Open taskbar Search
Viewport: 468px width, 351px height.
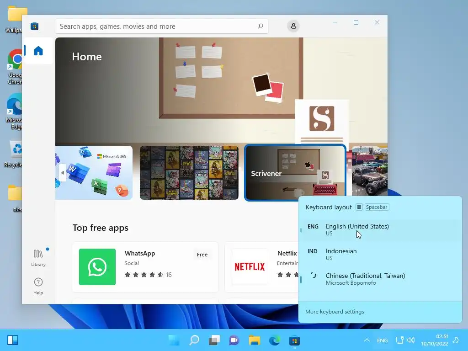(194, 340)
